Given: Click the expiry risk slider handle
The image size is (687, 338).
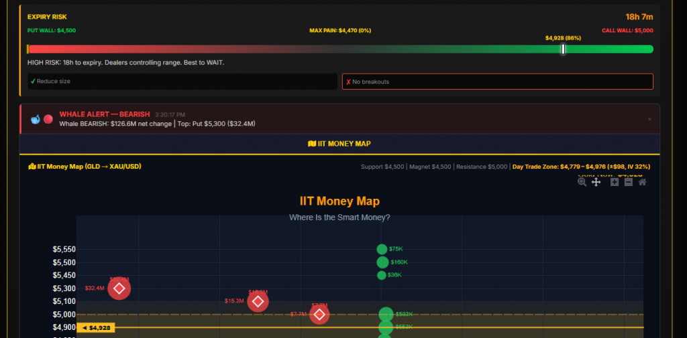Looking at the screenshot, I should pos(563,49).
